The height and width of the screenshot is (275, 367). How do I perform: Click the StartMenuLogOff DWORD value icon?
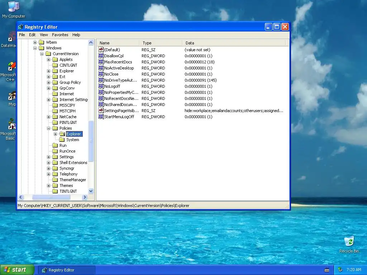tap(101, 116)
